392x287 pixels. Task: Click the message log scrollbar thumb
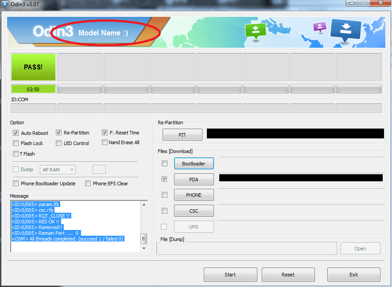click(x=144, y=239)
